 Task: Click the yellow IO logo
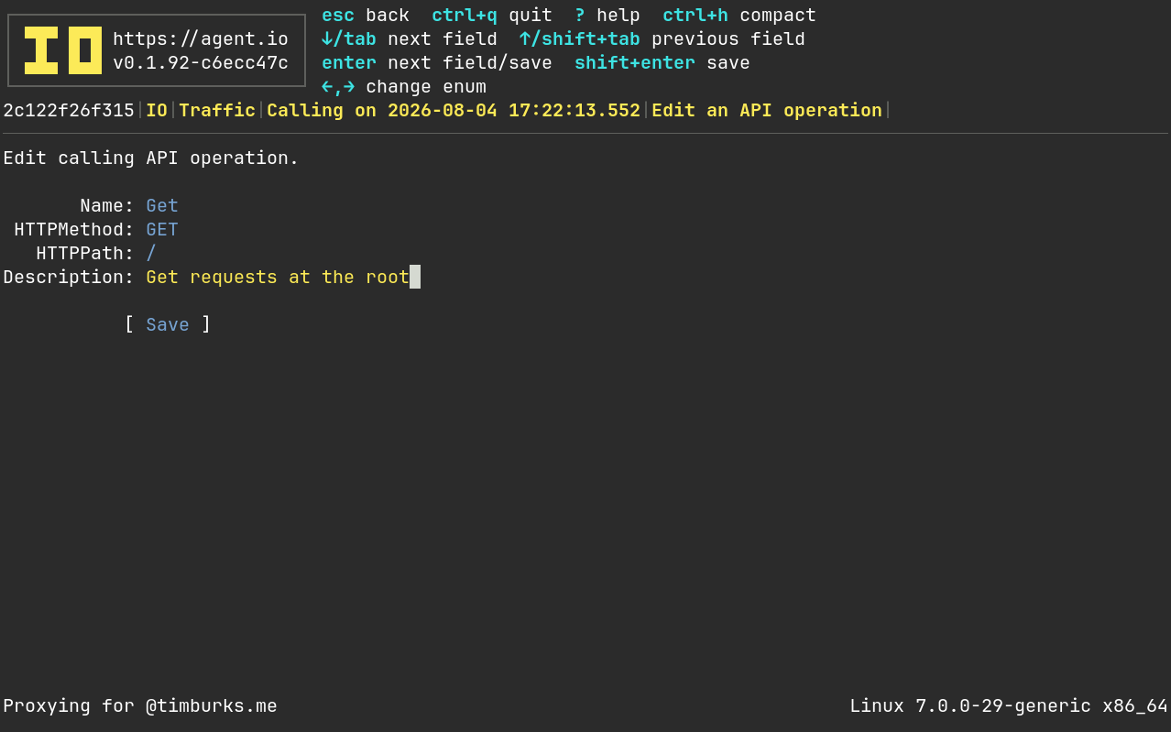coord(62,50)
